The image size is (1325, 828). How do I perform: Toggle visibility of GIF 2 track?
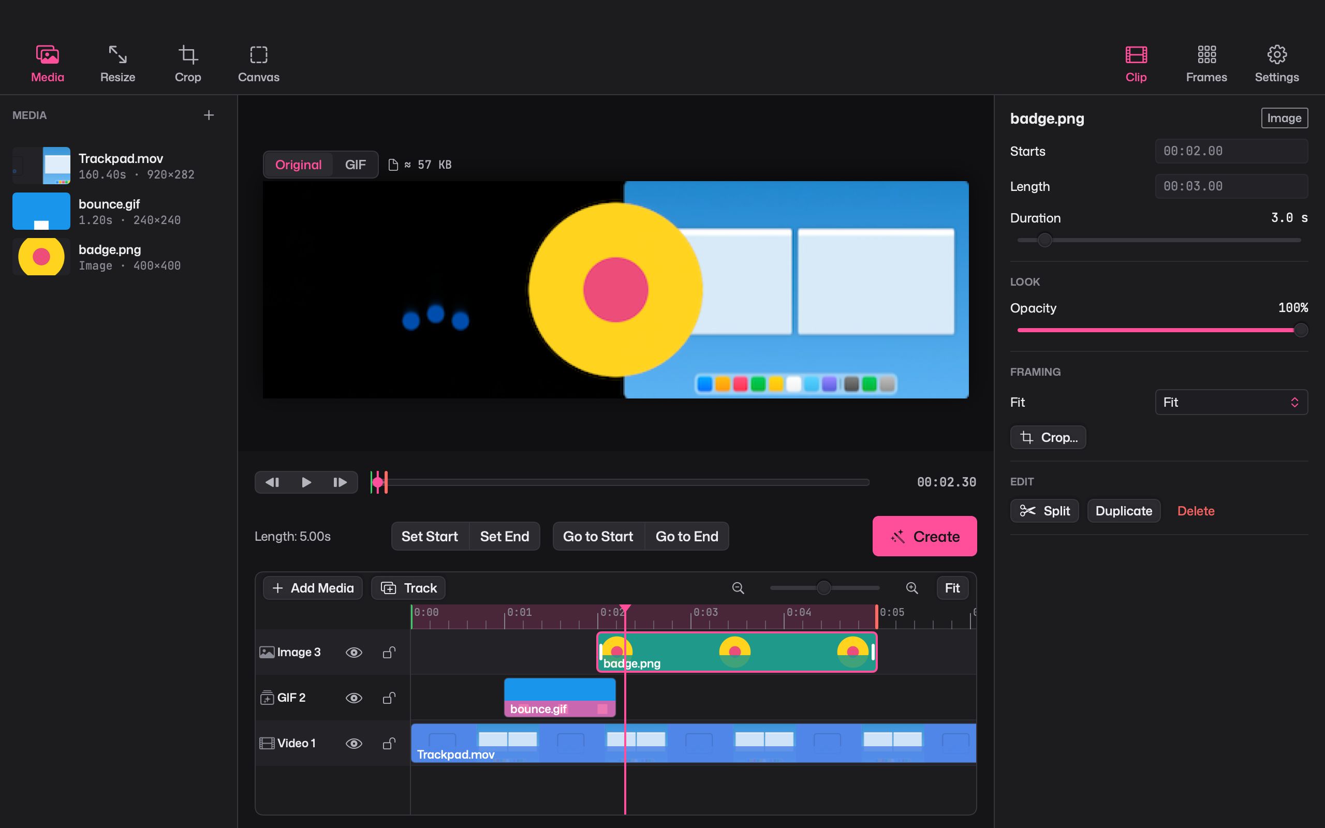point(354,698)
